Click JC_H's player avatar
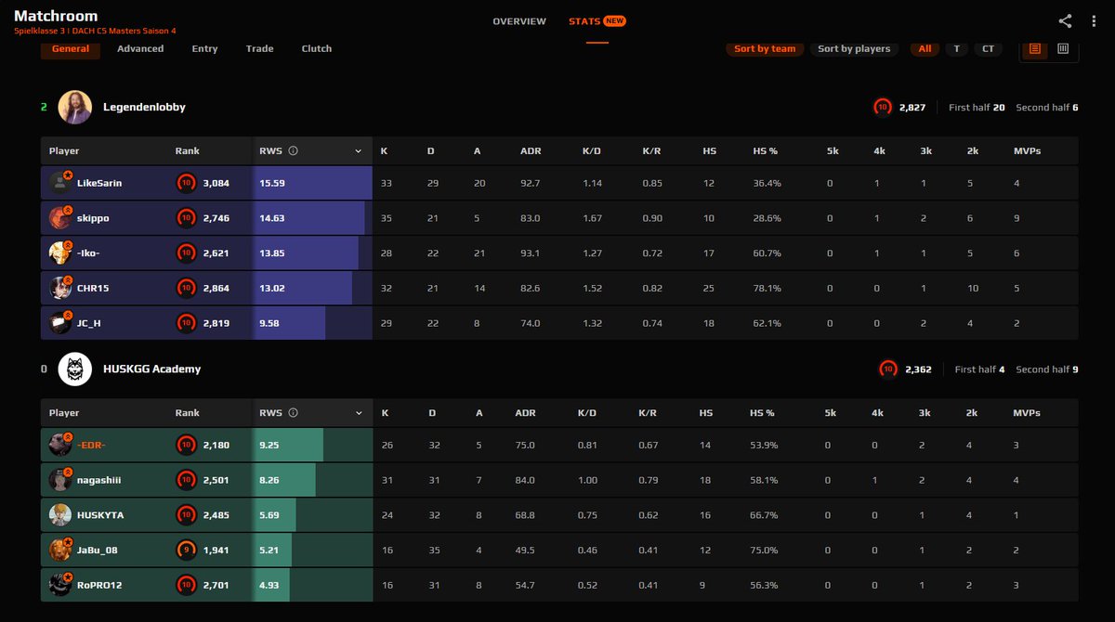The height and width of the screenshot is (622, 1115). [x=60, y=323]
